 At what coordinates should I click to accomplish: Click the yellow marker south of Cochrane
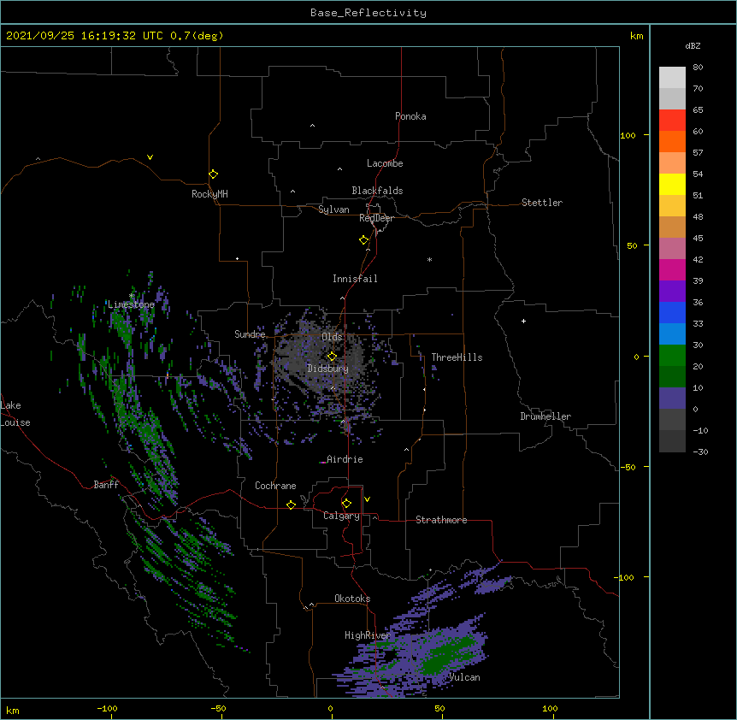291,505
